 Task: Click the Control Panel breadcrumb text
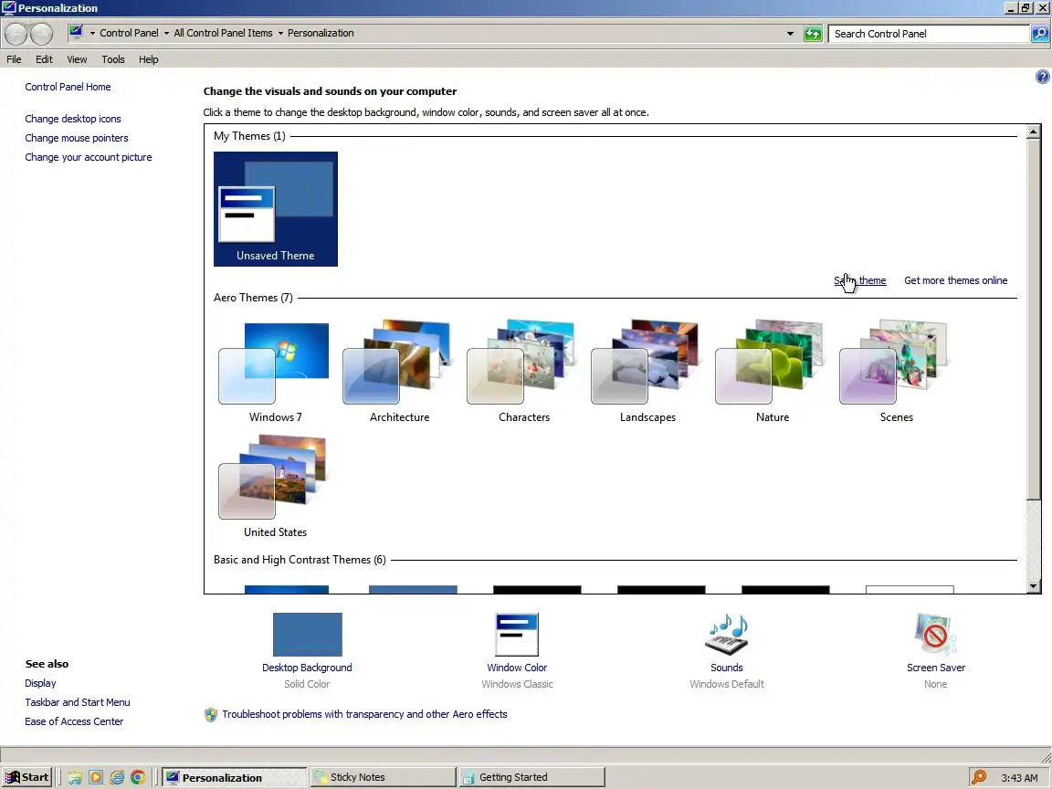[x=129, y=33]
